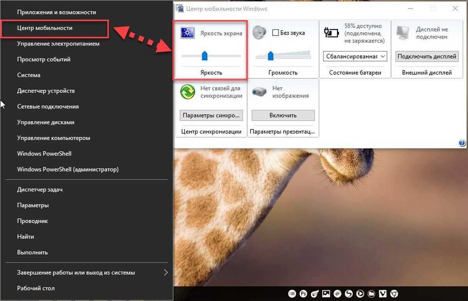This screenshot has height=301, width=468.
Task: Enable the "Без звука" mute checkbox
Action: (275, 33)
